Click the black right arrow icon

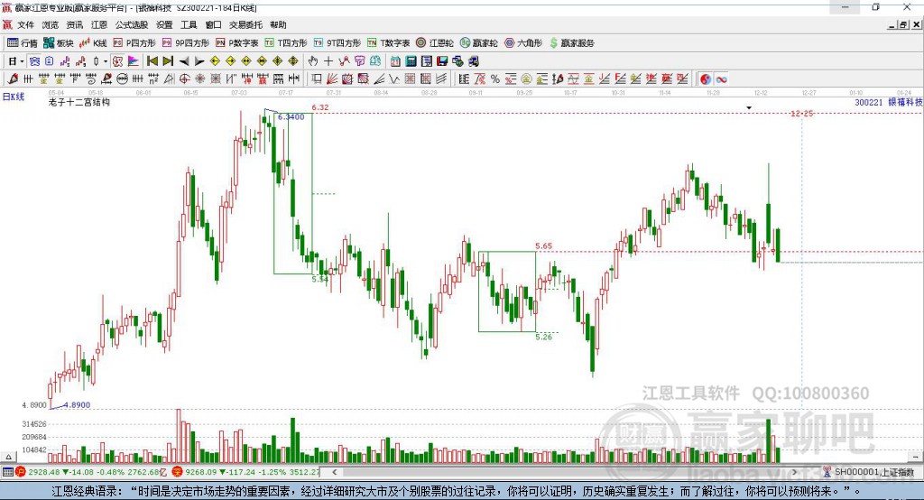[x=199, y=61]
